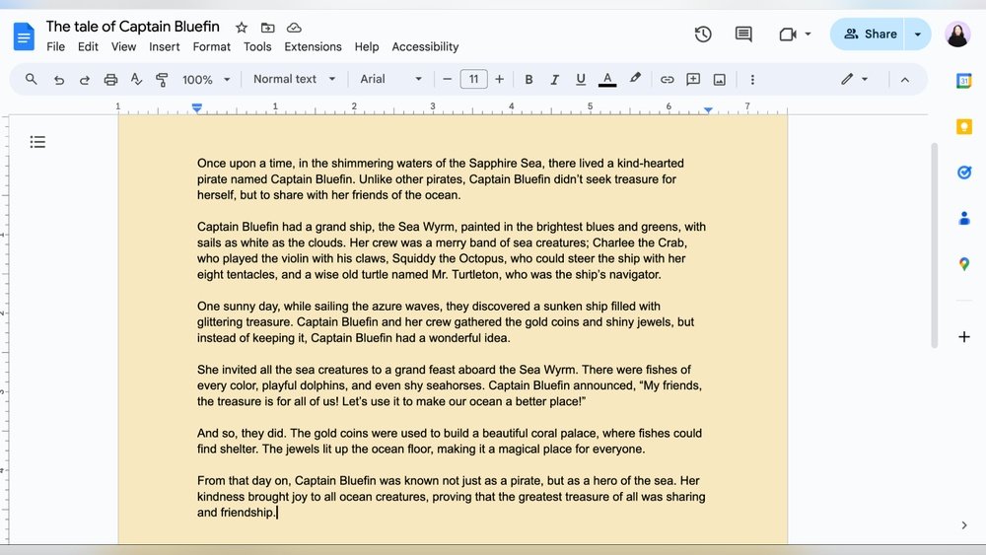The height and width of the screenshot is (555, 986).
Task: Decrease the font size
Action: coord(447,79)
